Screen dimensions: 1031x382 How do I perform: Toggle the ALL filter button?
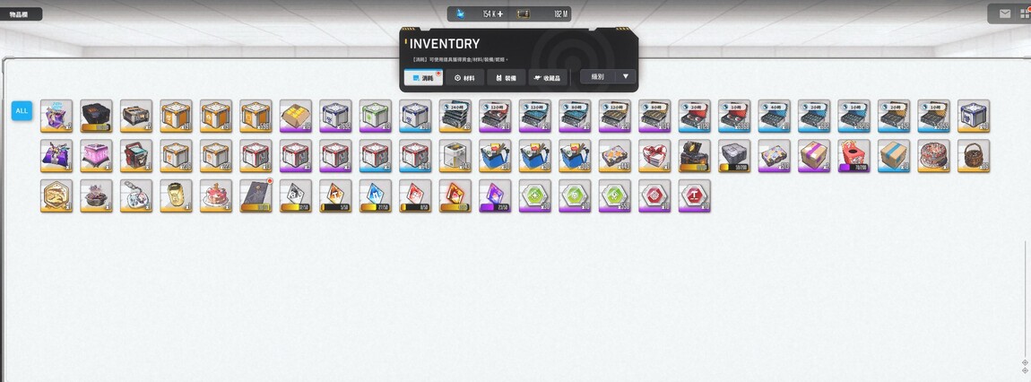pos(22,110)
